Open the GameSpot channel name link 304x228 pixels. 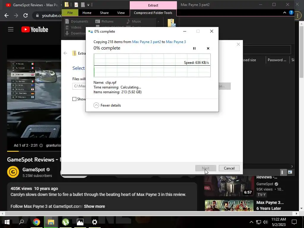pyautogui.click(x=34, y=170)
